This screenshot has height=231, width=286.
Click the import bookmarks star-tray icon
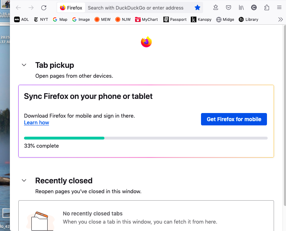215,7
